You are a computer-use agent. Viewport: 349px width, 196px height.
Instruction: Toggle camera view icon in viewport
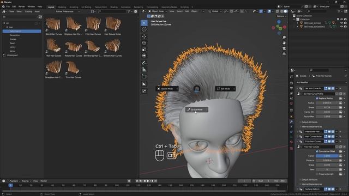(284, 48)
